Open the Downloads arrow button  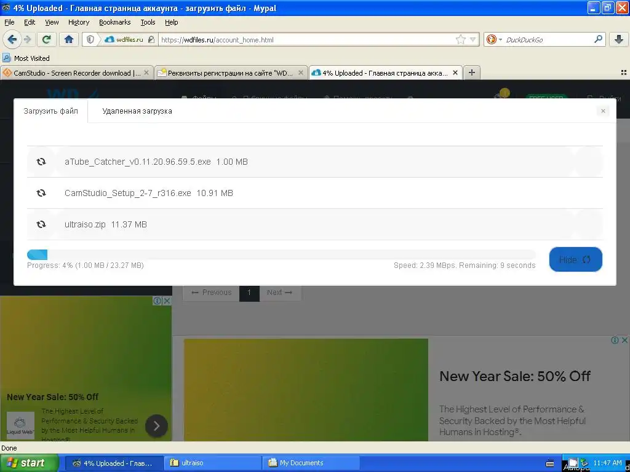click(619, 39)
